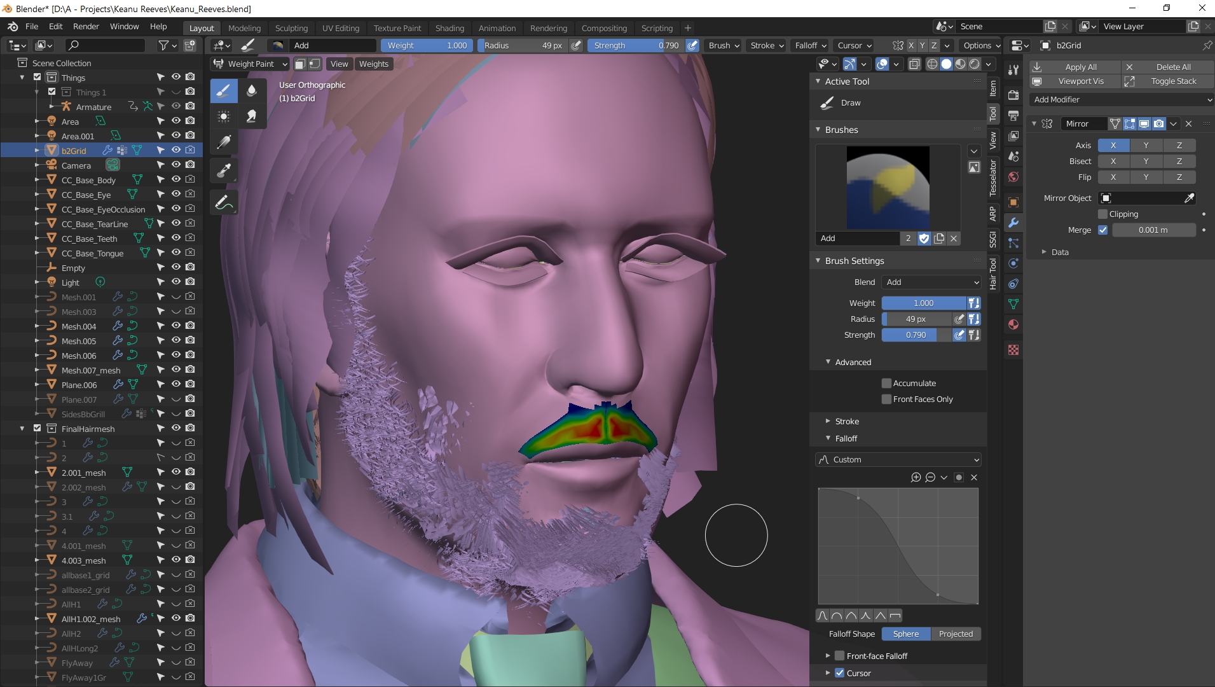1215x687 pixels.
Task: Click the Mirror Object eyedropper
Action: (1189, 198)
